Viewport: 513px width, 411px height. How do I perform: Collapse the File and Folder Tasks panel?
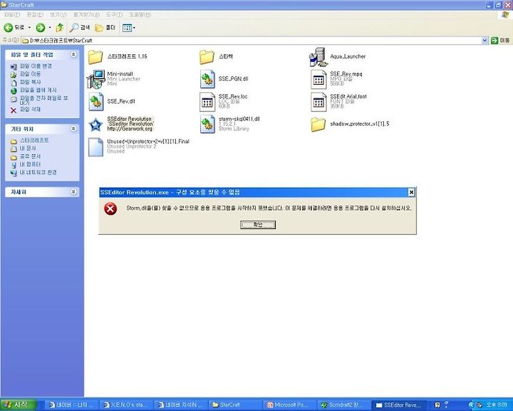73,54
